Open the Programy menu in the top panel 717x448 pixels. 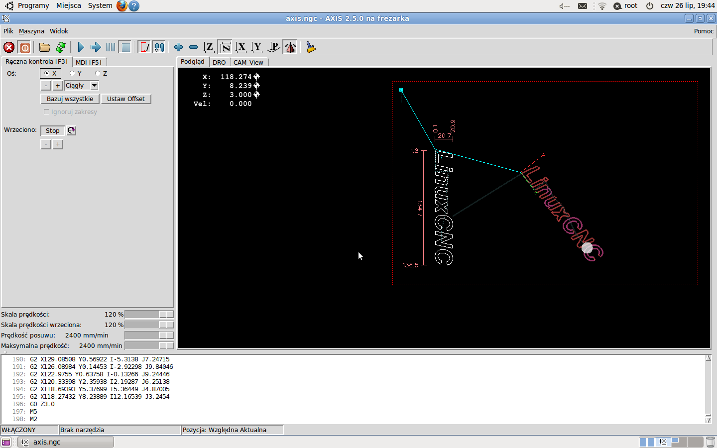point(33,5)
